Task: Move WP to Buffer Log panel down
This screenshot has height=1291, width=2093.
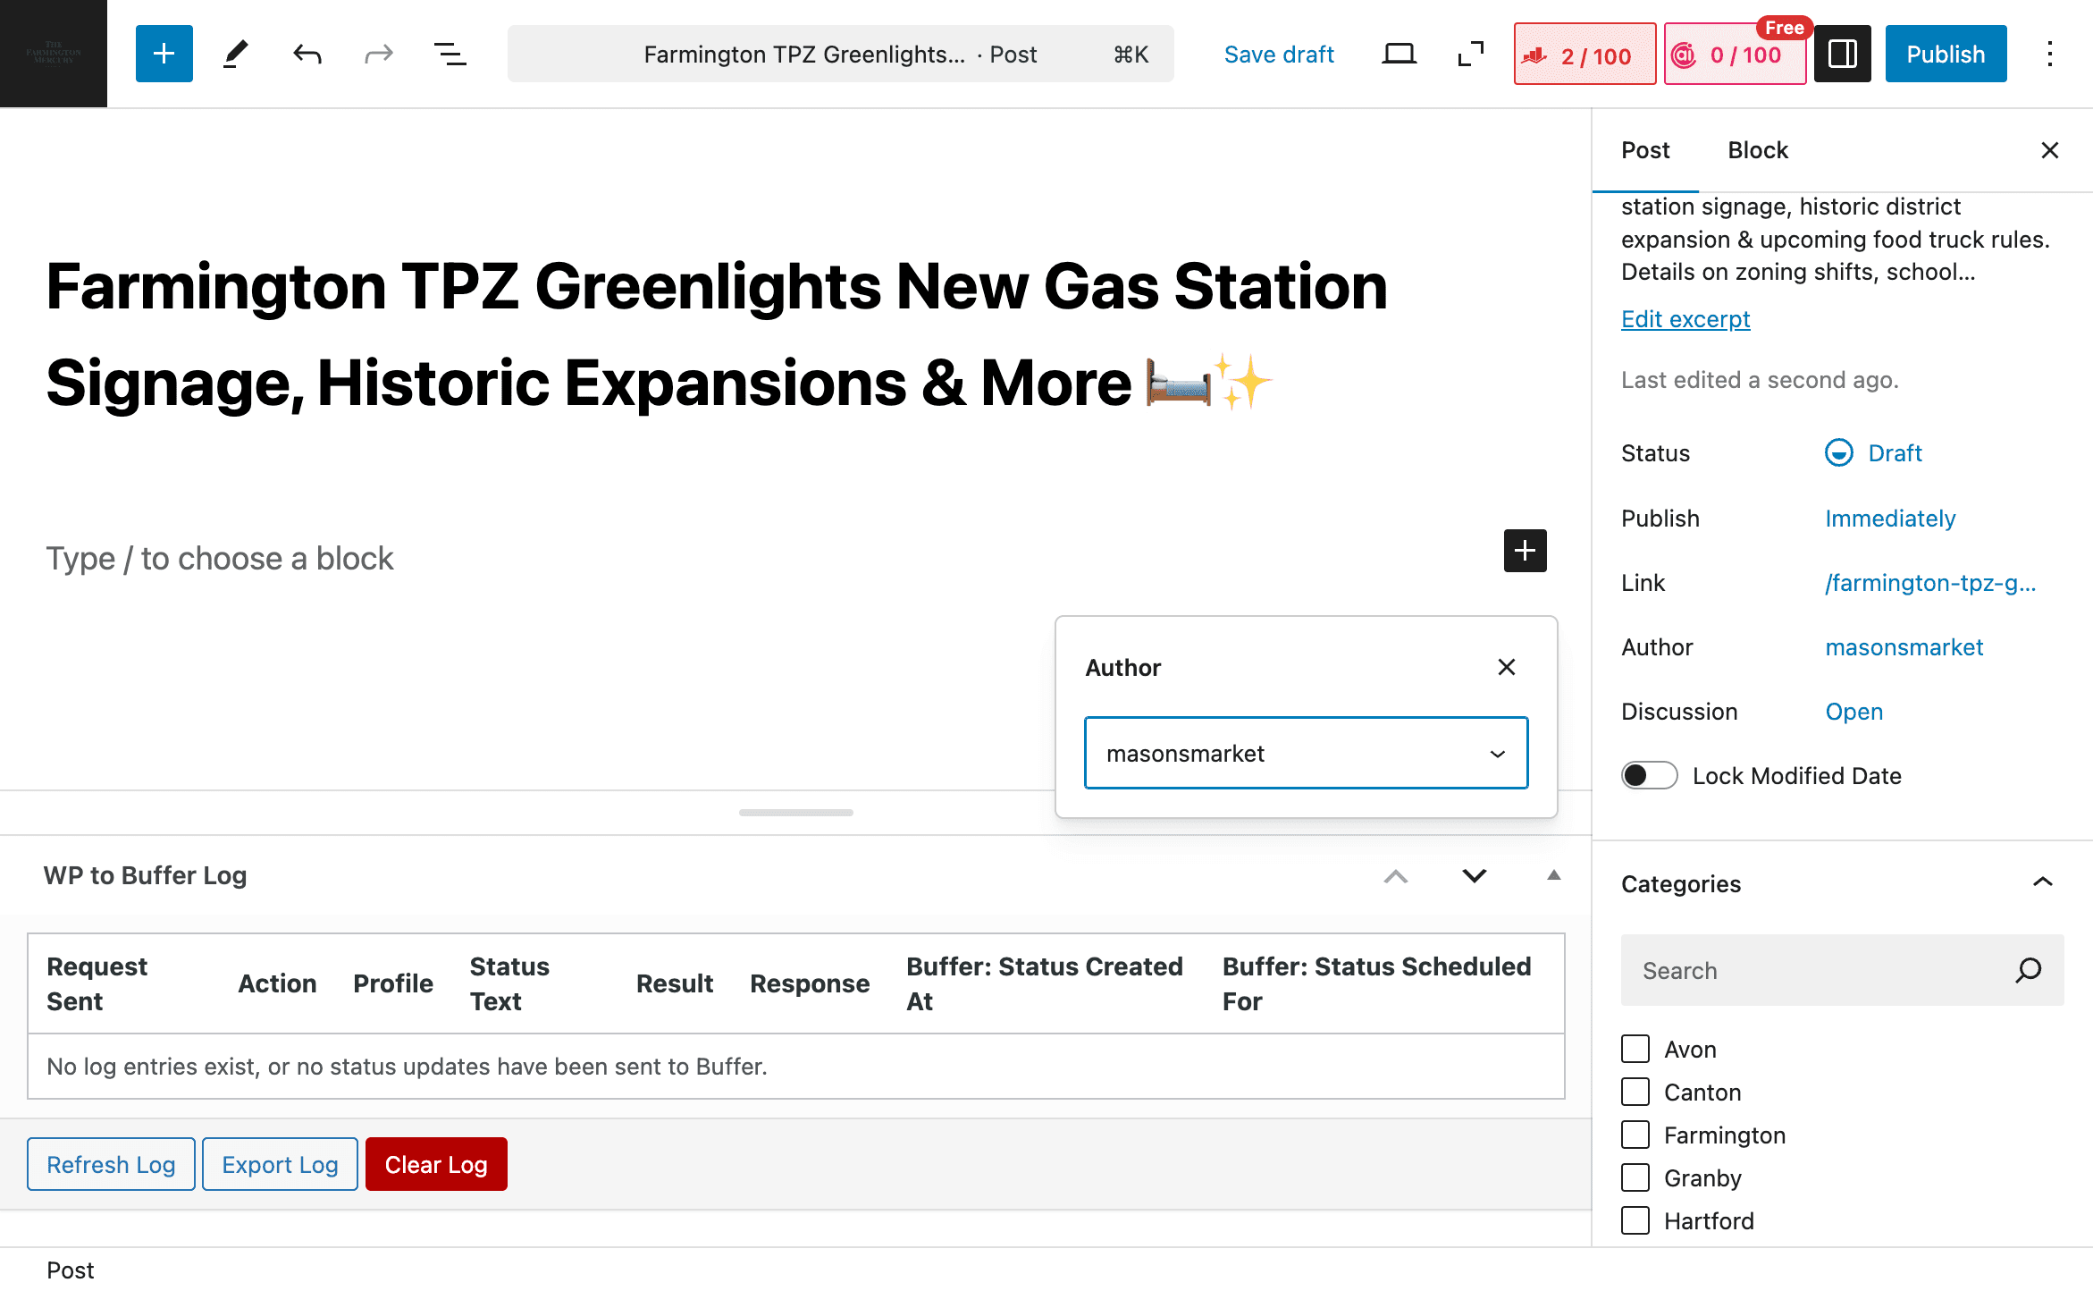Action: point(1475,875)
